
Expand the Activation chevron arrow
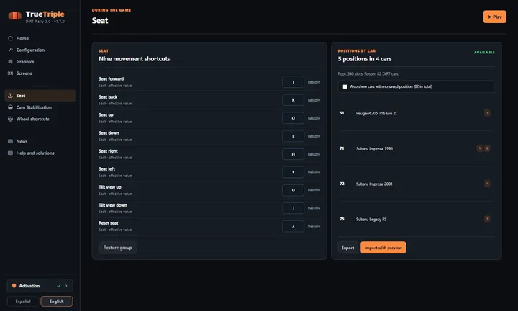point(66,286)
